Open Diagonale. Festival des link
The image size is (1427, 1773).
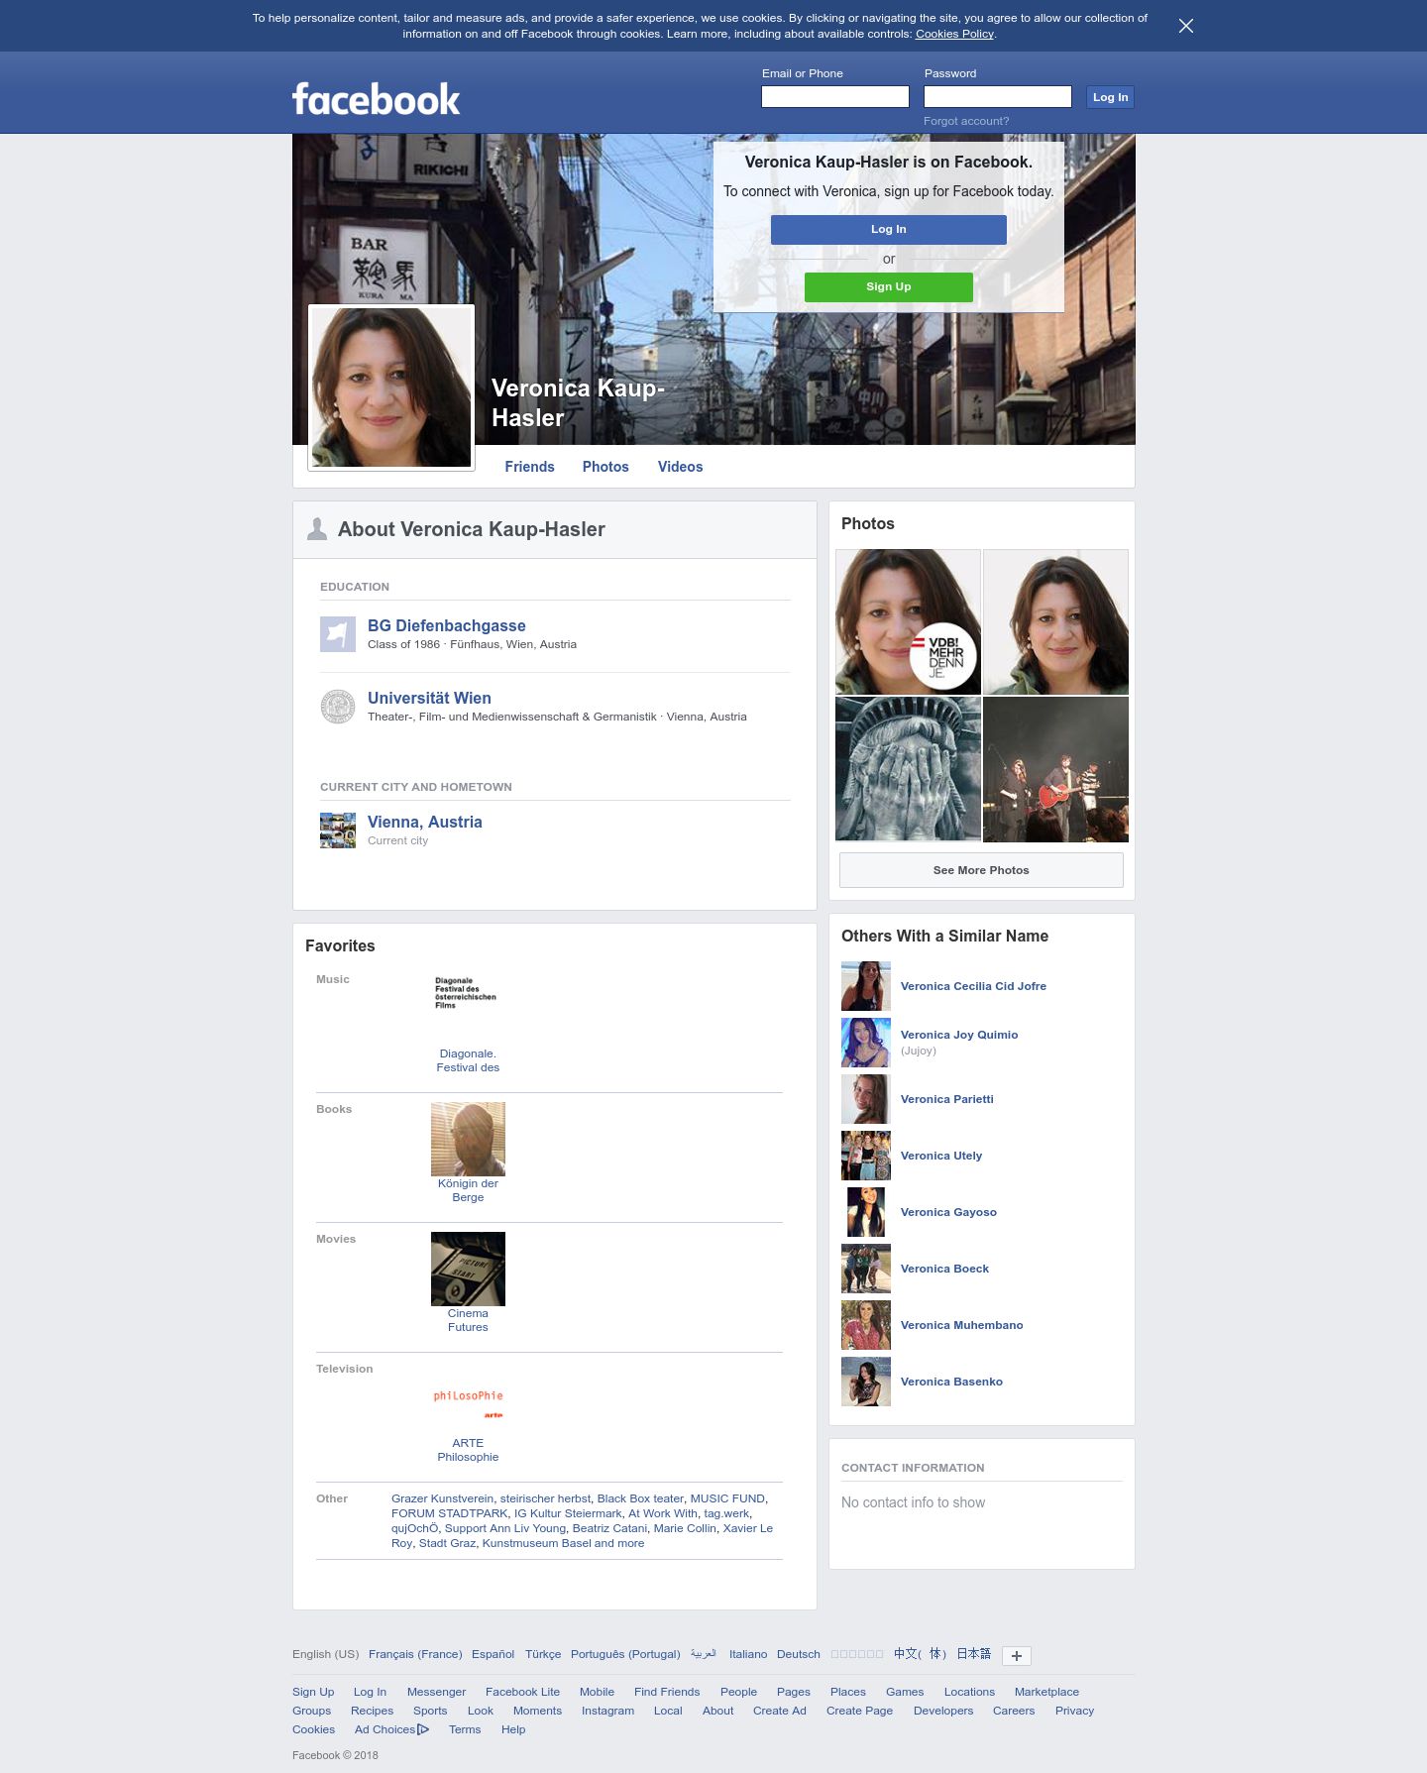click(x=468, y=1060)
